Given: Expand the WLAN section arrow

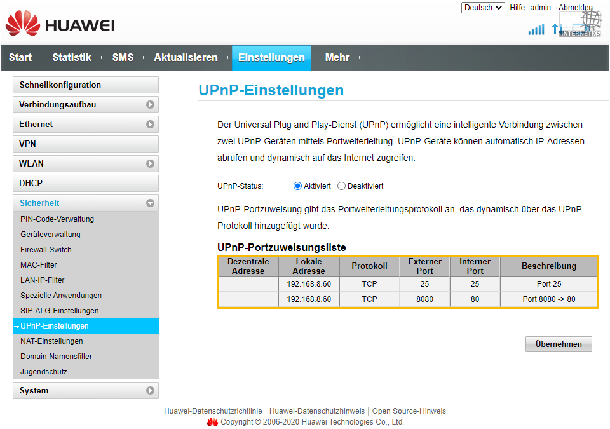Looking at the screenshot, I should (150, 164).
